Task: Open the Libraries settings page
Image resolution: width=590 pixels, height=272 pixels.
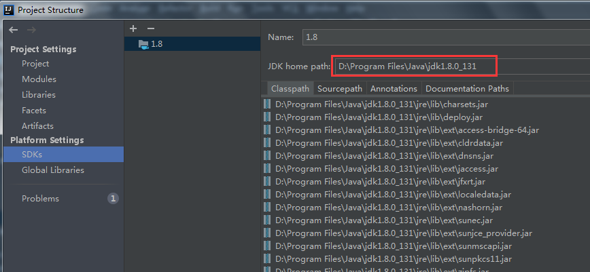Action: (38, 95)
